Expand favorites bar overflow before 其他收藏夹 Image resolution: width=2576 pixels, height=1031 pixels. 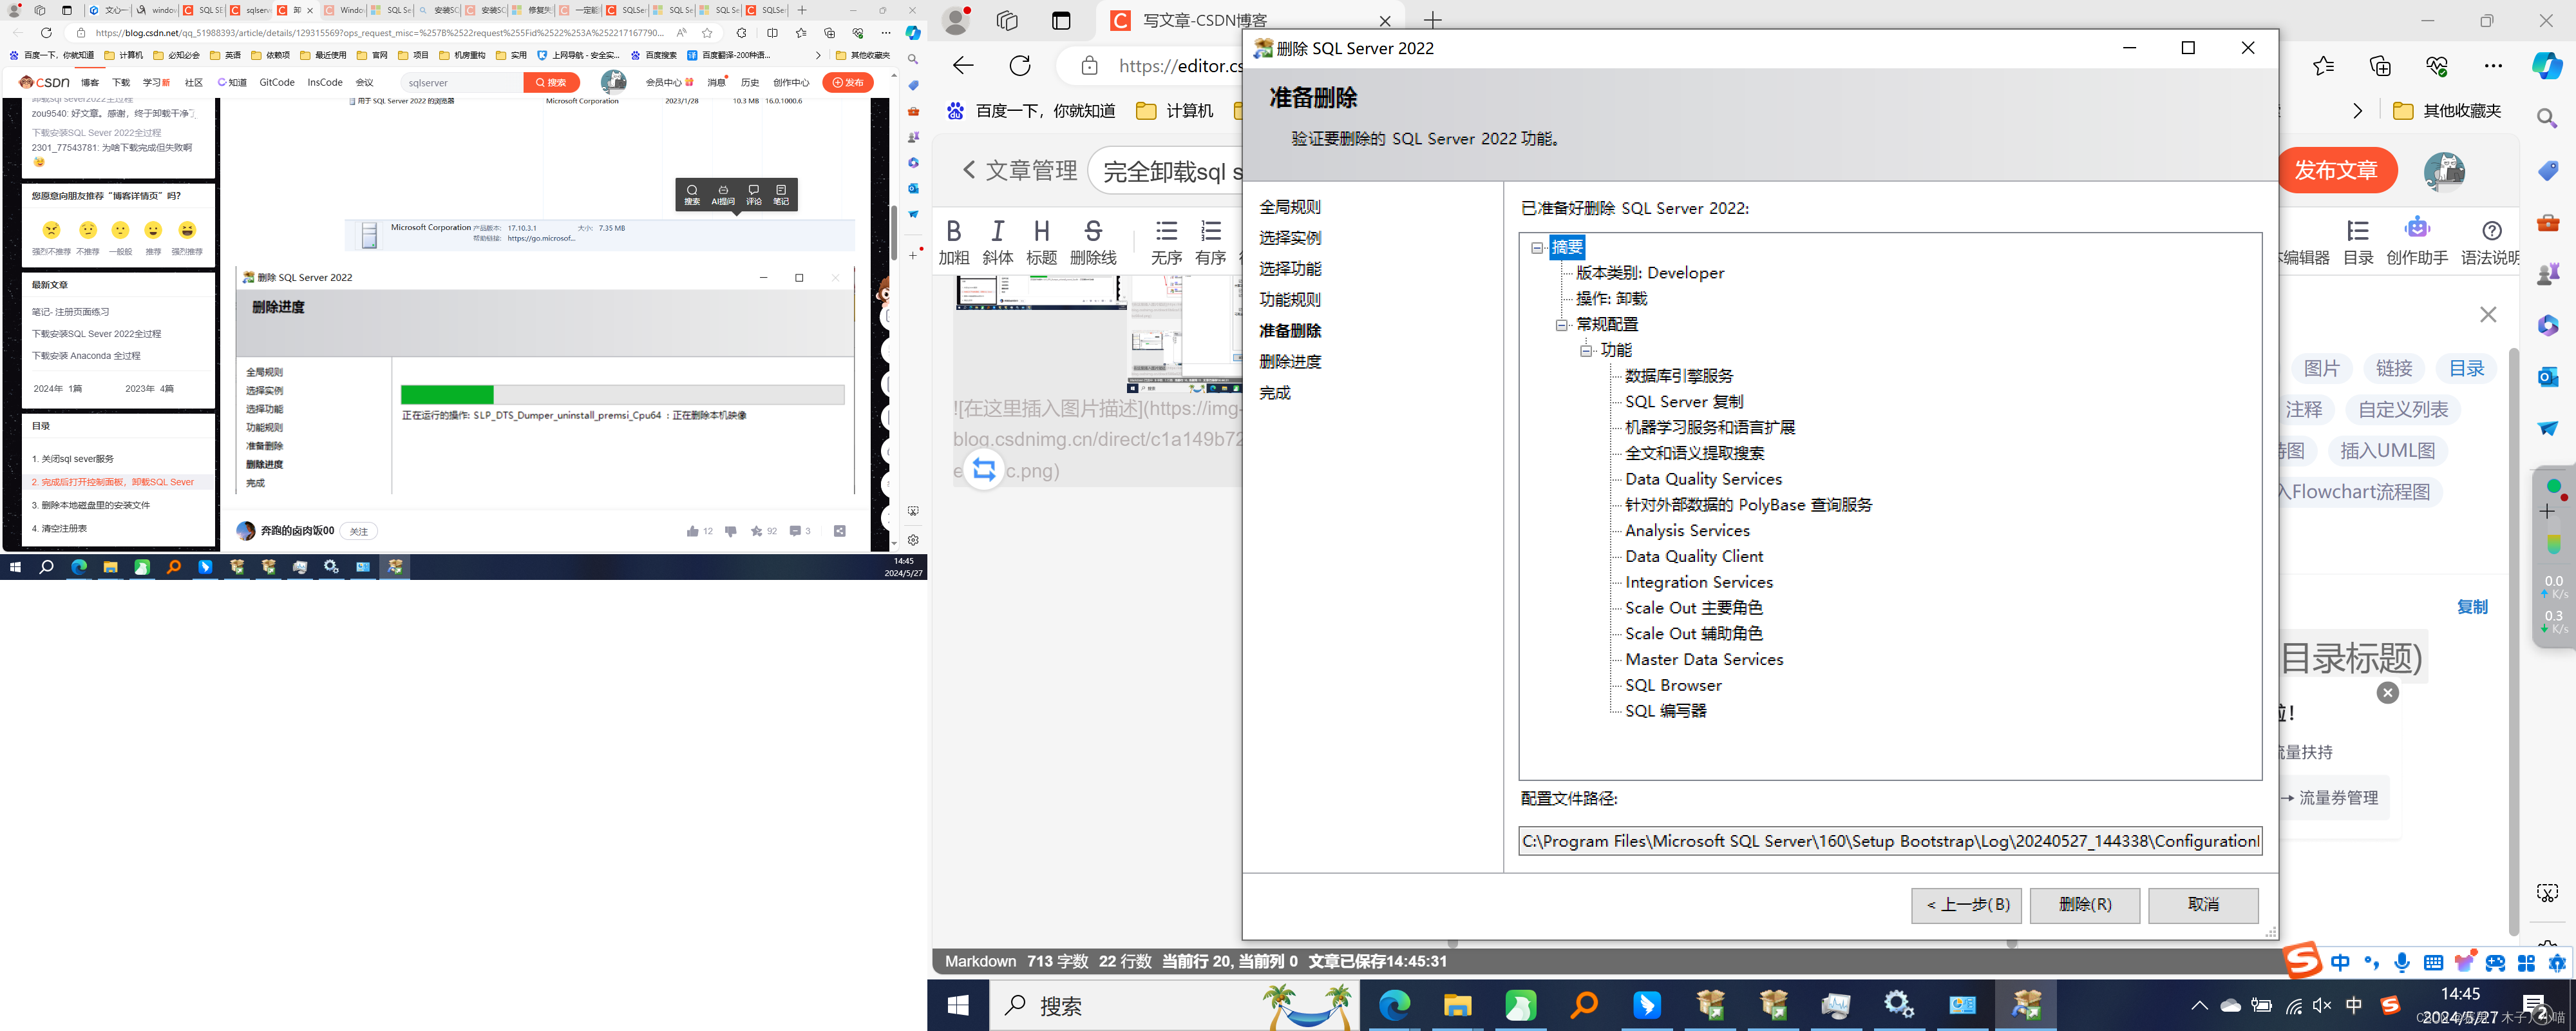pos(2357,111)
